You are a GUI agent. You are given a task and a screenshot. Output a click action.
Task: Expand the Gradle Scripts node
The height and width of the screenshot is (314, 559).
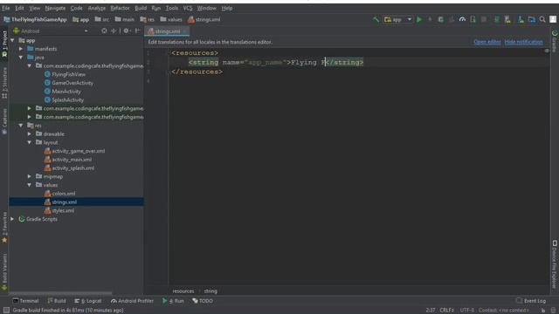[12, 219]
